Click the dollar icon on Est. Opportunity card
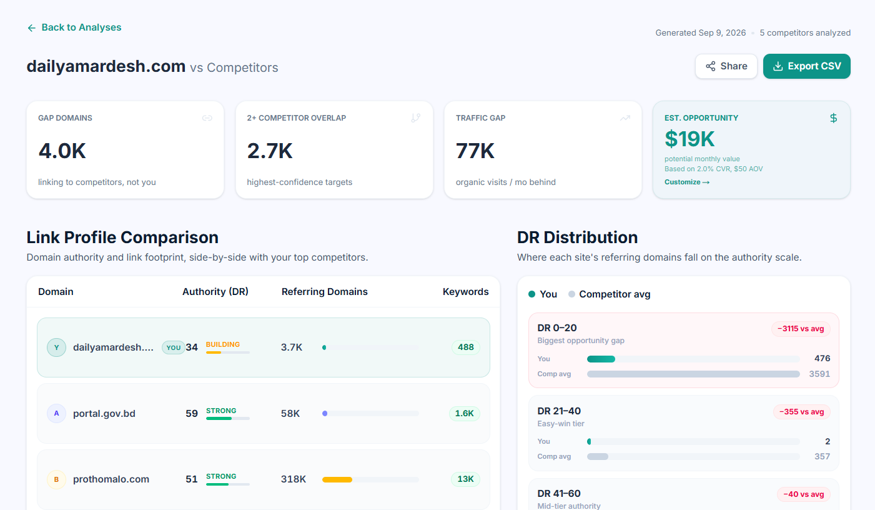Screen dimensions: 875x510 click(x=833, y=118)
